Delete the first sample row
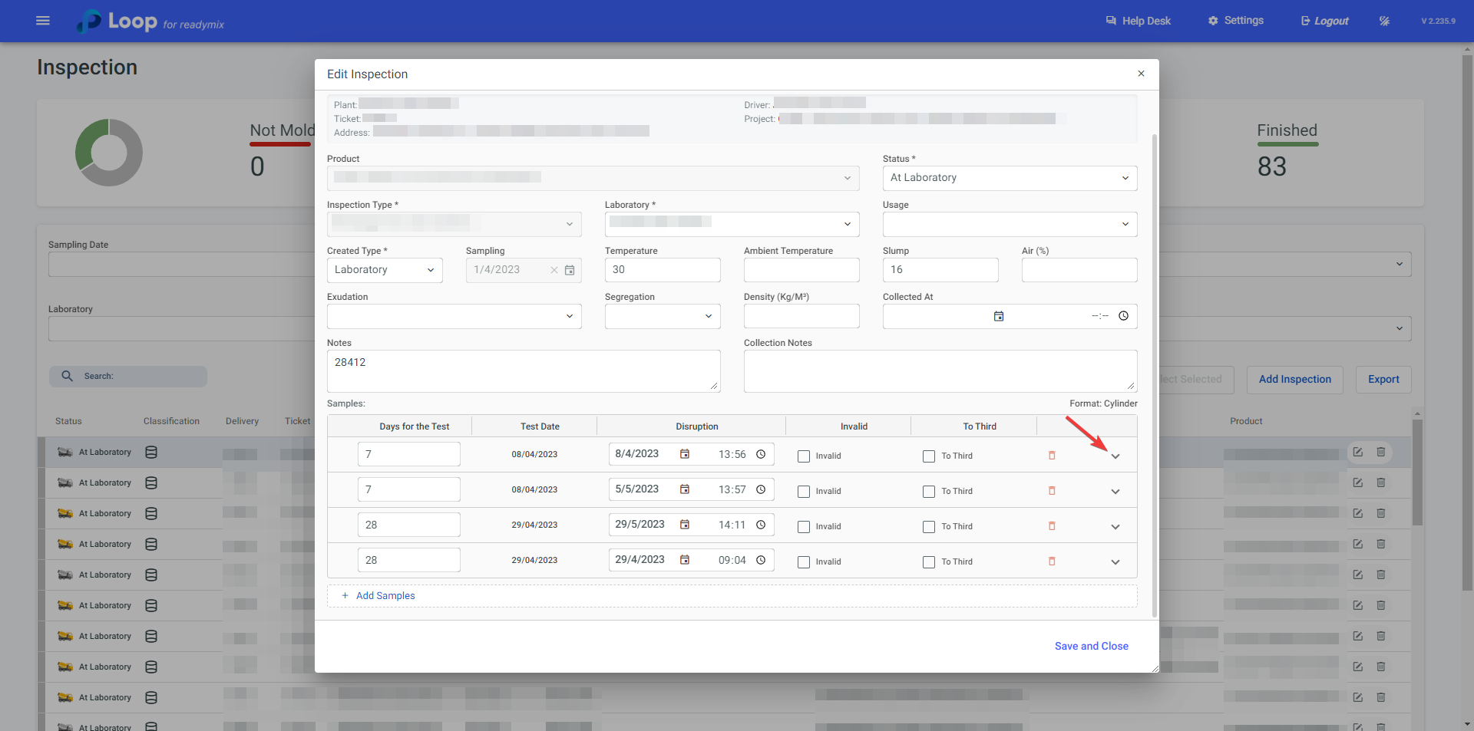Screen dimensions: 1474x731 [1052, 456]
